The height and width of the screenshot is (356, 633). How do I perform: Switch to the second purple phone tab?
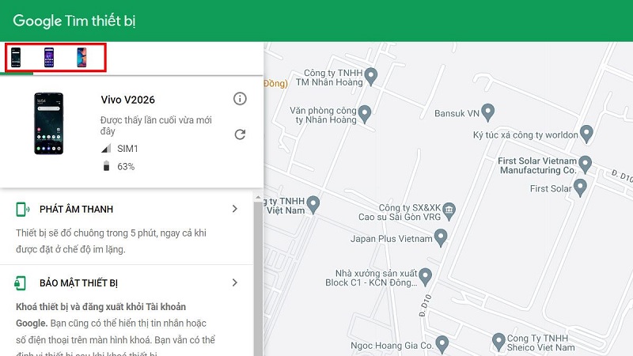(49, 57)
